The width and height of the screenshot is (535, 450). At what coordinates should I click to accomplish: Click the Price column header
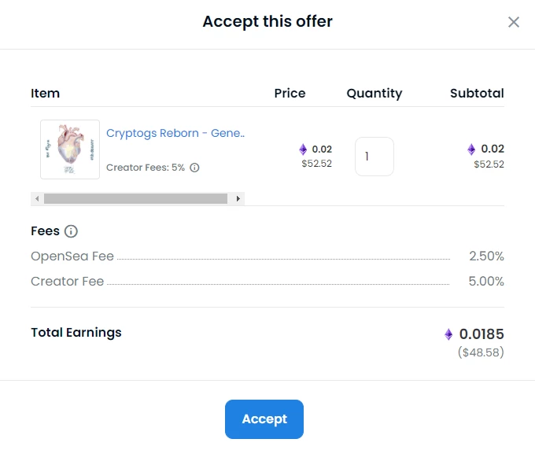click(x=290, y=93)
